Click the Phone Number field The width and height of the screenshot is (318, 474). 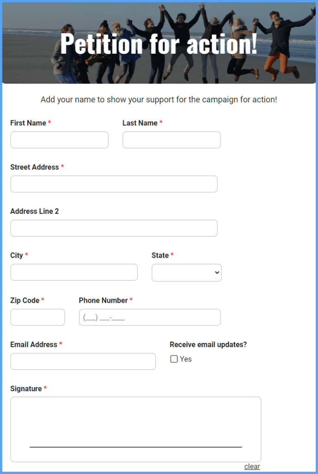149,317
